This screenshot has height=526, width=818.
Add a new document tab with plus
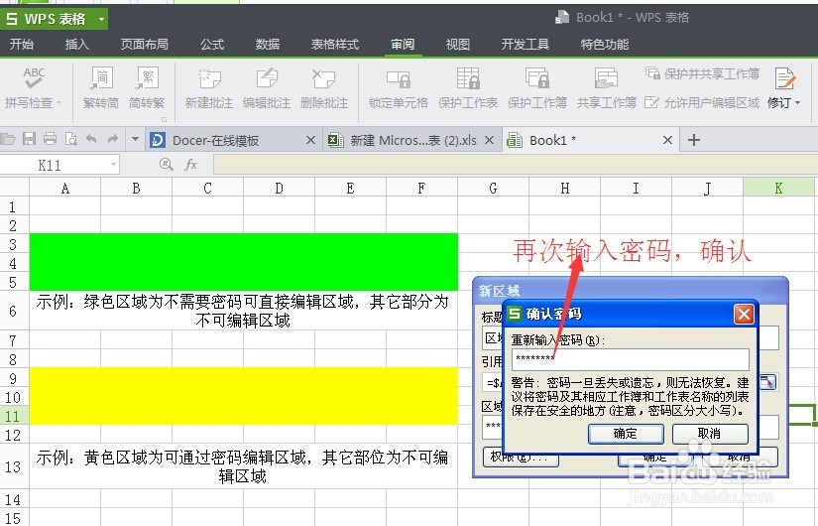pos(694,140)
